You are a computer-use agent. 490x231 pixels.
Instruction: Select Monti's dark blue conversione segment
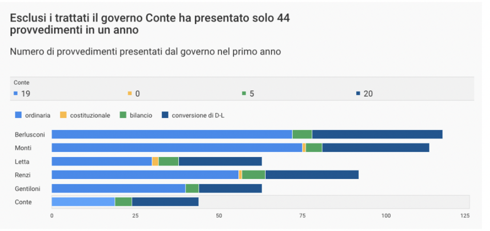[x=376, y=148]
